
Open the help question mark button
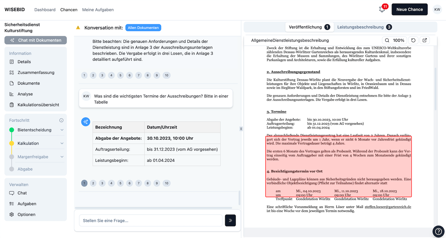coord(439,232)
